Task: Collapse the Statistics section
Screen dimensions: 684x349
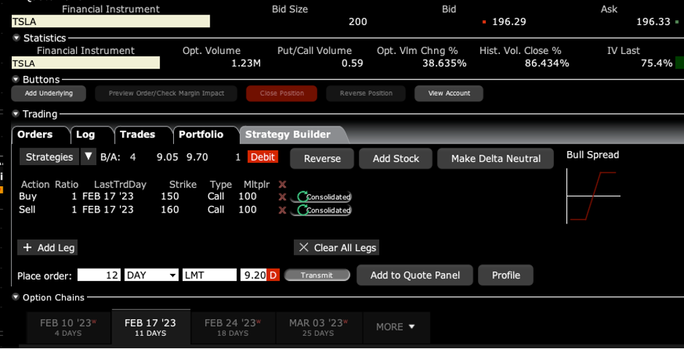Action: point(16,38)
